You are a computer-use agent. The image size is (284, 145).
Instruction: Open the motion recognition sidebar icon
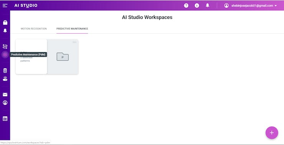5,46
